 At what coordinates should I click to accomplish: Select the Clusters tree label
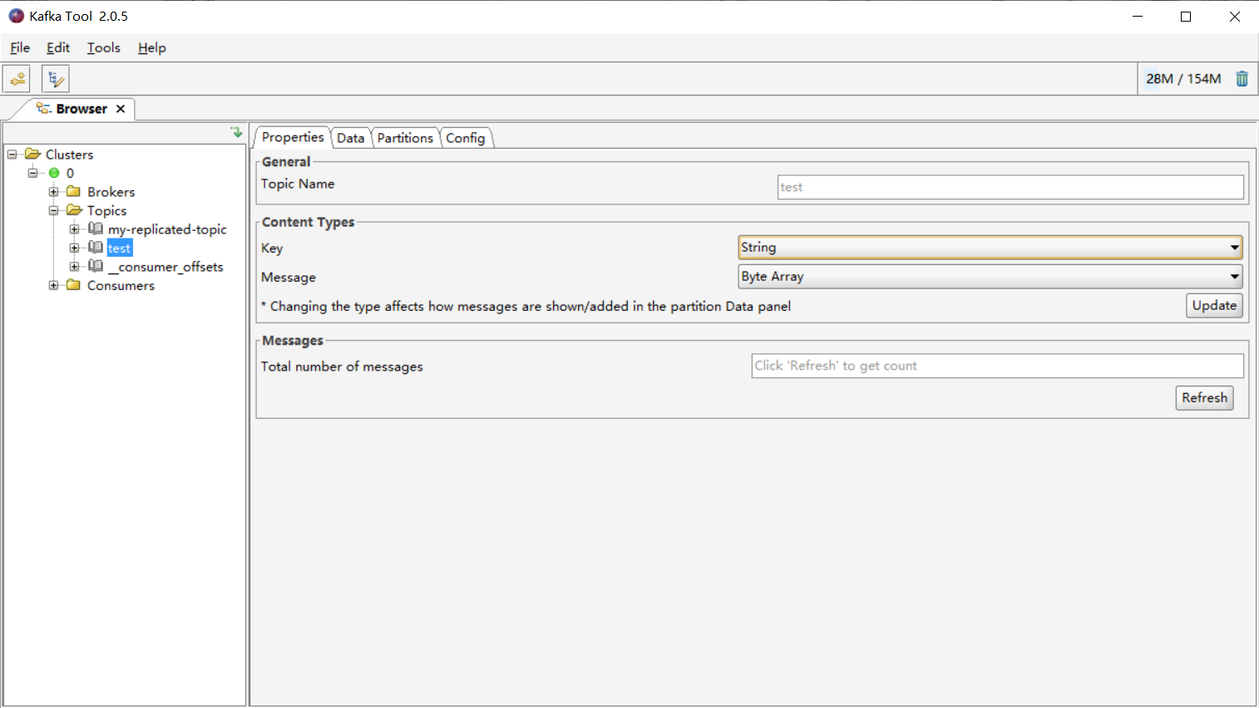tap(69, 155)
